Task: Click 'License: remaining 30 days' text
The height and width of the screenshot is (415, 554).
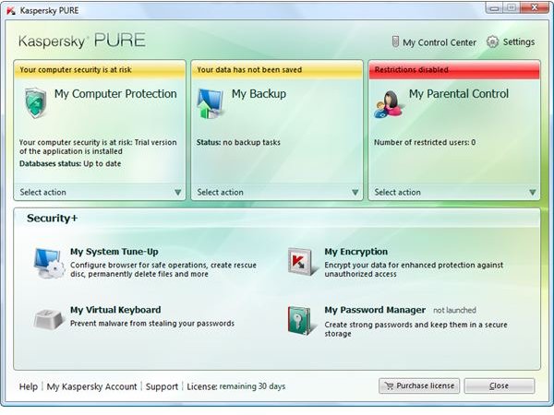Action: point(236,386)
